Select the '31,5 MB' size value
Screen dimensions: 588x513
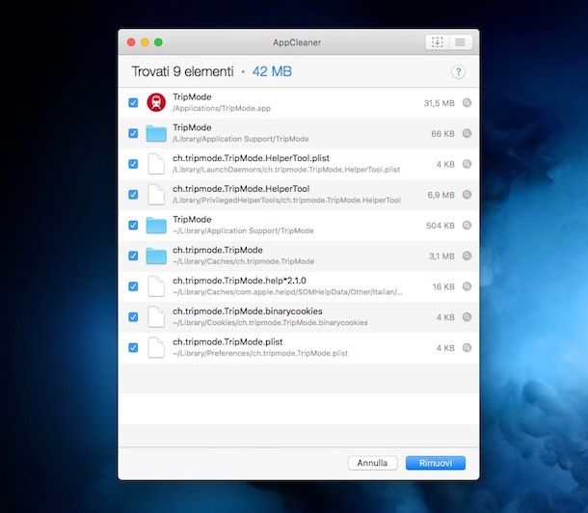coord(440,103)
